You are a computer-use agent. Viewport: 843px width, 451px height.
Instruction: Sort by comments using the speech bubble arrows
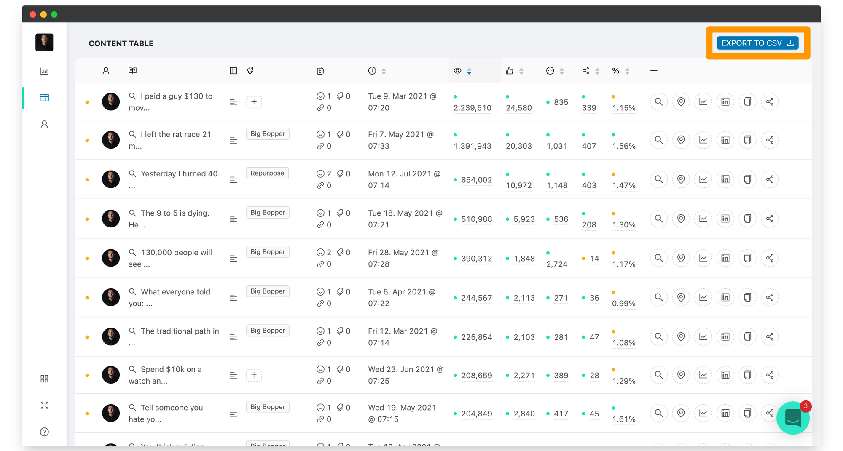562,71
